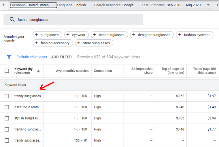Viewport: 219px width, 147px height.
Task: Sort by Competition column header
Action: (103, 71)
